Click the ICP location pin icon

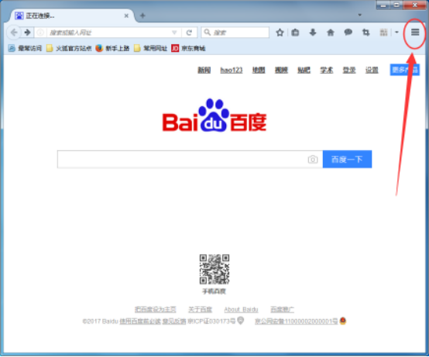coord(241,321)
